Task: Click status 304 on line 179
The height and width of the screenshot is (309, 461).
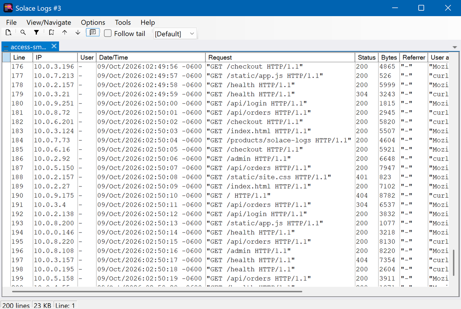Action: tap(362, 94)
